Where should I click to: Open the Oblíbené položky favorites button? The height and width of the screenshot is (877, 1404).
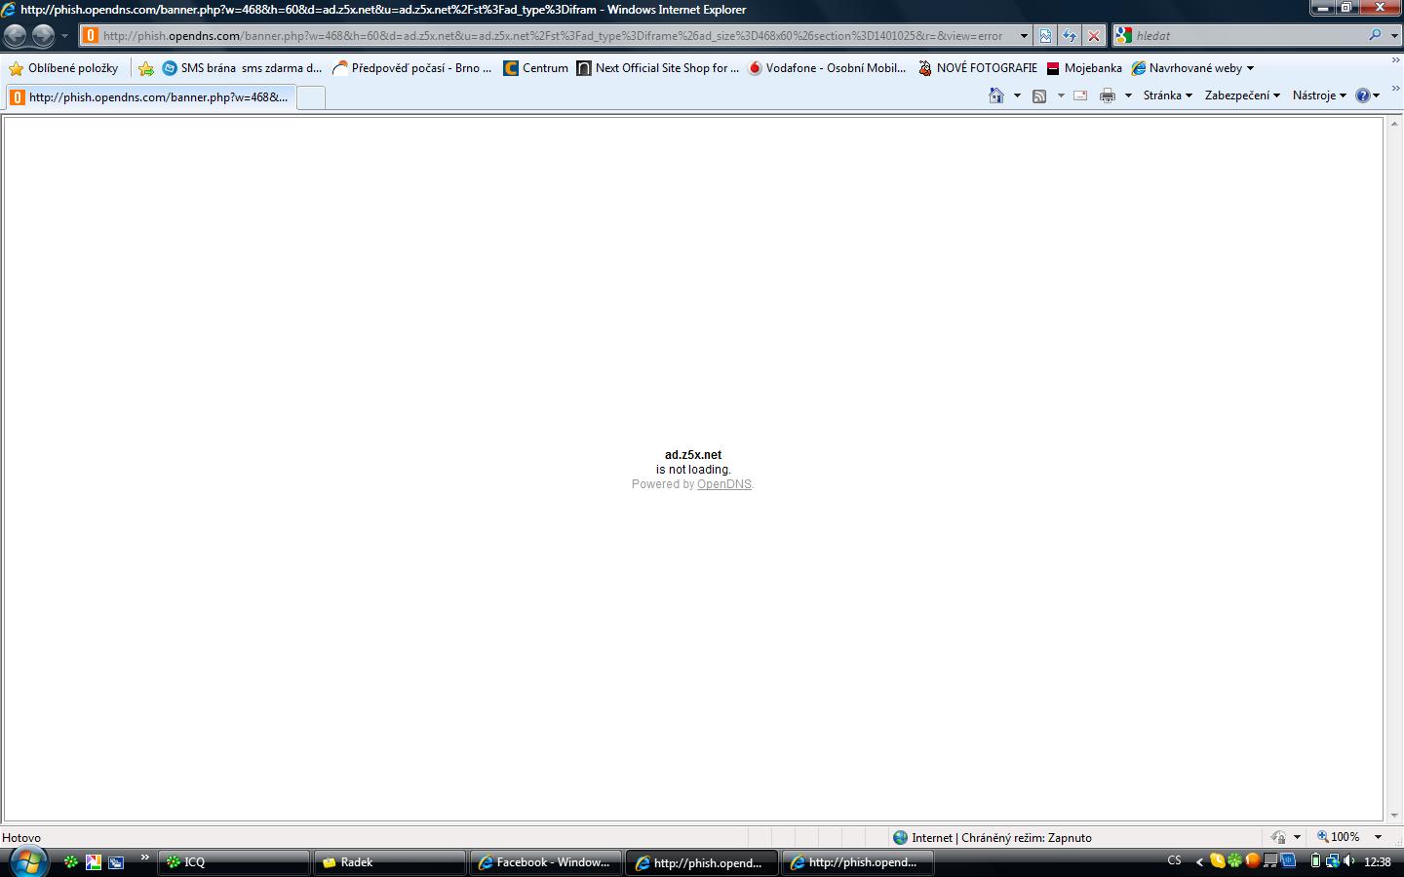click(63, 68)
